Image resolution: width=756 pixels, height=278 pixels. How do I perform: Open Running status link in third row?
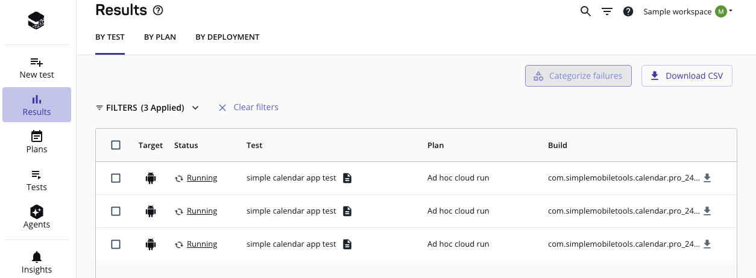coord(202,244)
